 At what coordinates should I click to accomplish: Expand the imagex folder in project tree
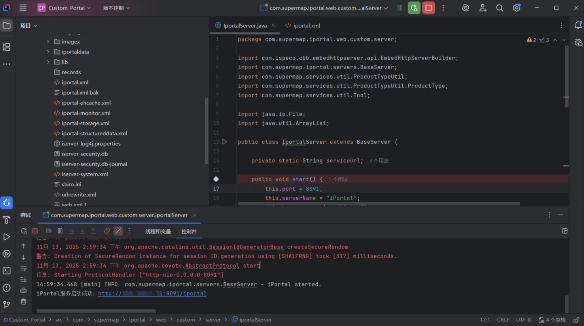[x=48, y=42]
